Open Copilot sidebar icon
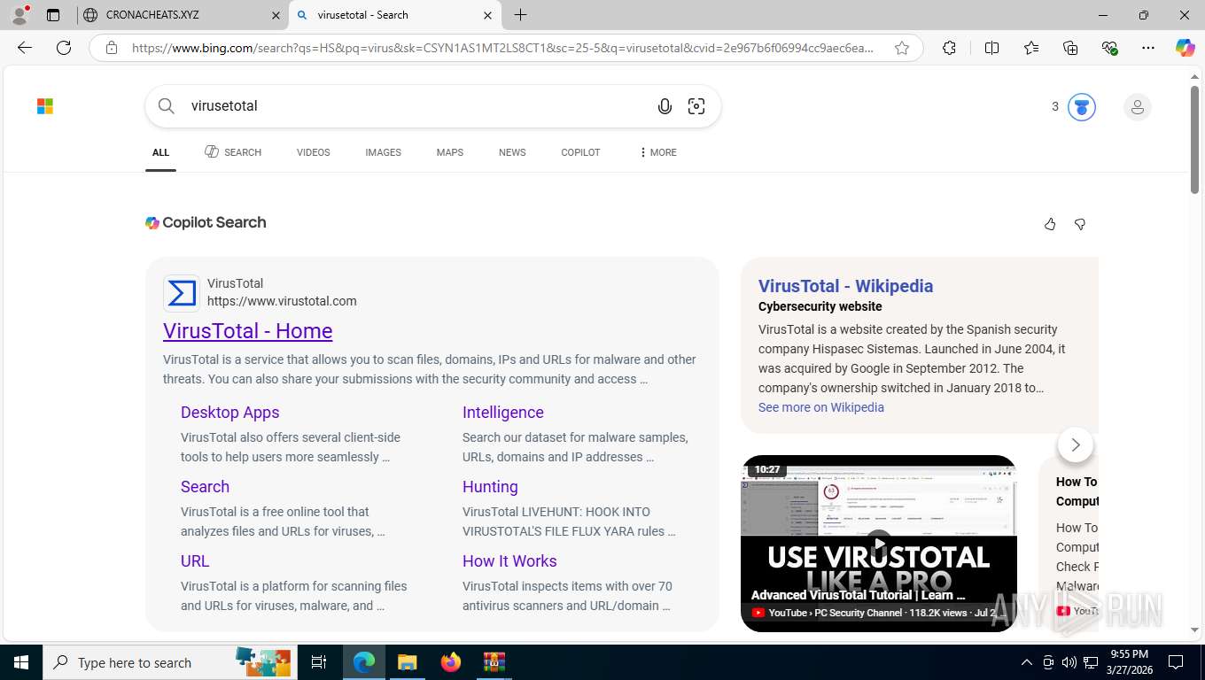 pos(1186,48)
